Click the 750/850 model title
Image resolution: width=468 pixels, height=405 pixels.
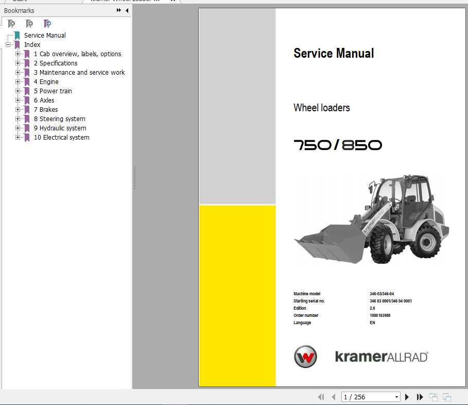pyautogui.click(x=338, y=145)
